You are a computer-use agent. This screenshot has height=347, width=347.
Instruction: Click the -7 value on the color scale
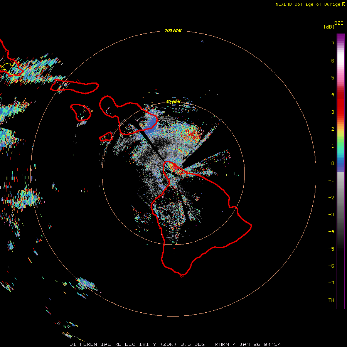point(331,283)
